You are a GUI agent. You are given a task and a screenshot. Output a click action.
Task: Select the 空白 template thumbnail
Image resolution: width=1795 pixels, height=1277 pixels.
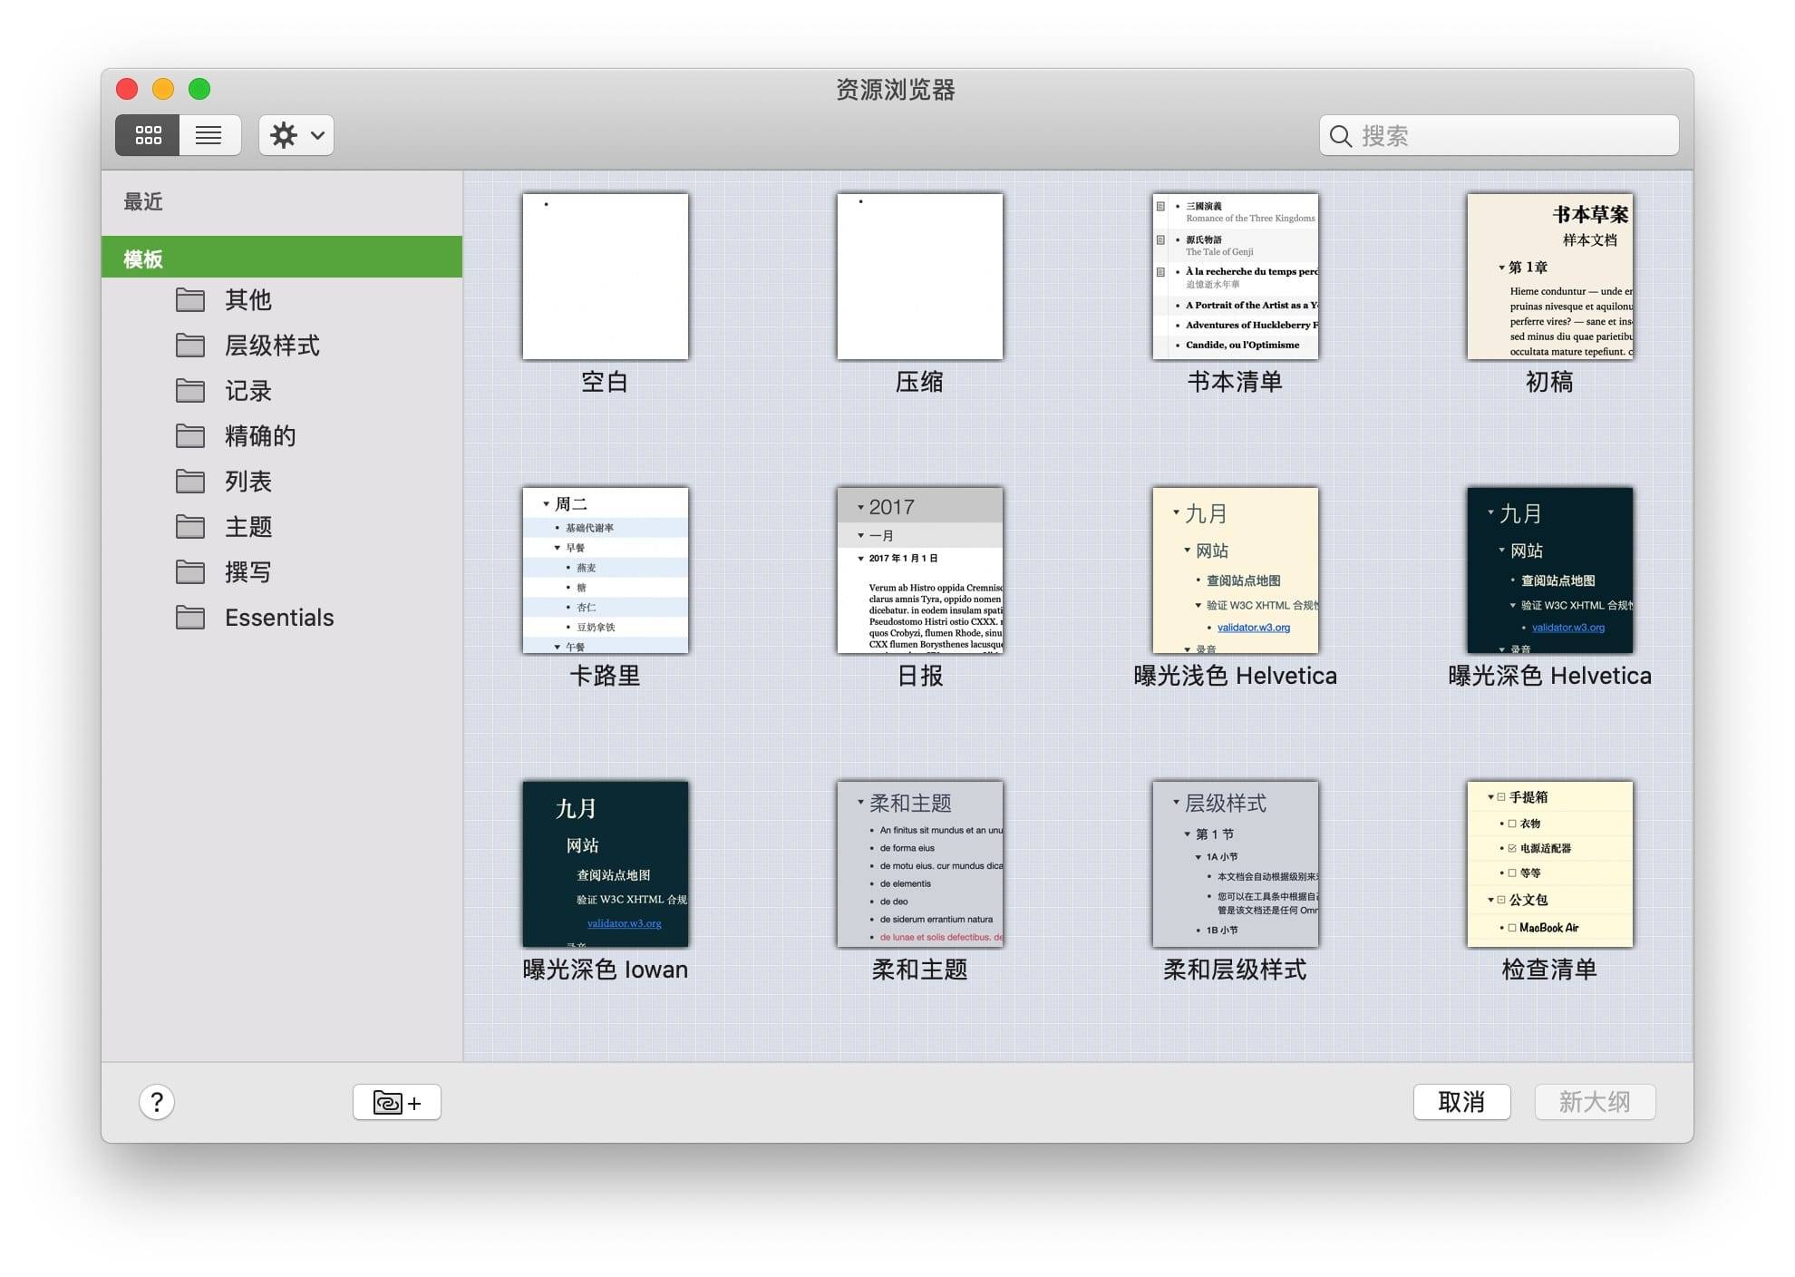tap(606, 276)
